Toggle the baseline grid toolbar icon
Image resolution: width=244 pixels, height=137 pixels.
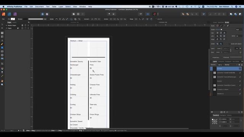[x=148, y=14]
